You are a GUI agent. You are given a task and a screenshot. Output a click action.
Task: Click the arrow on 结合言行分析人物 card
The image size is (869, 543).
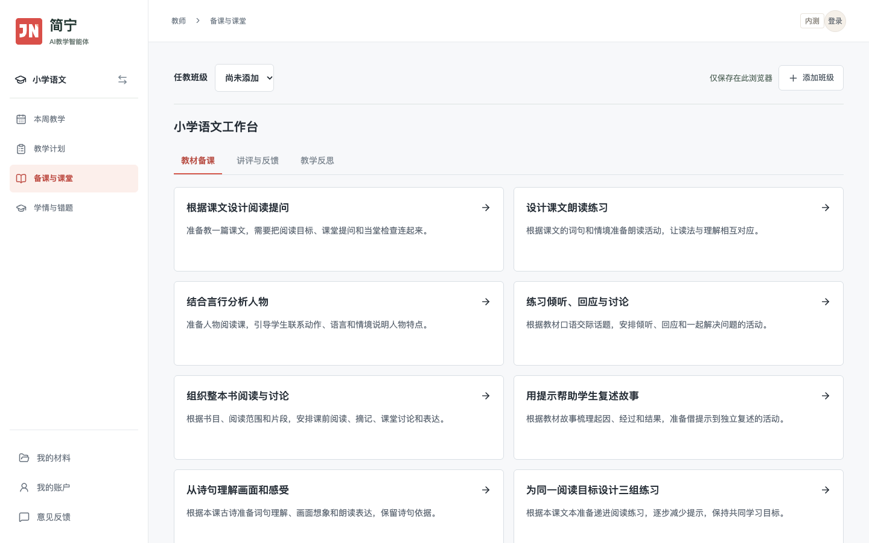pos(486,302)
